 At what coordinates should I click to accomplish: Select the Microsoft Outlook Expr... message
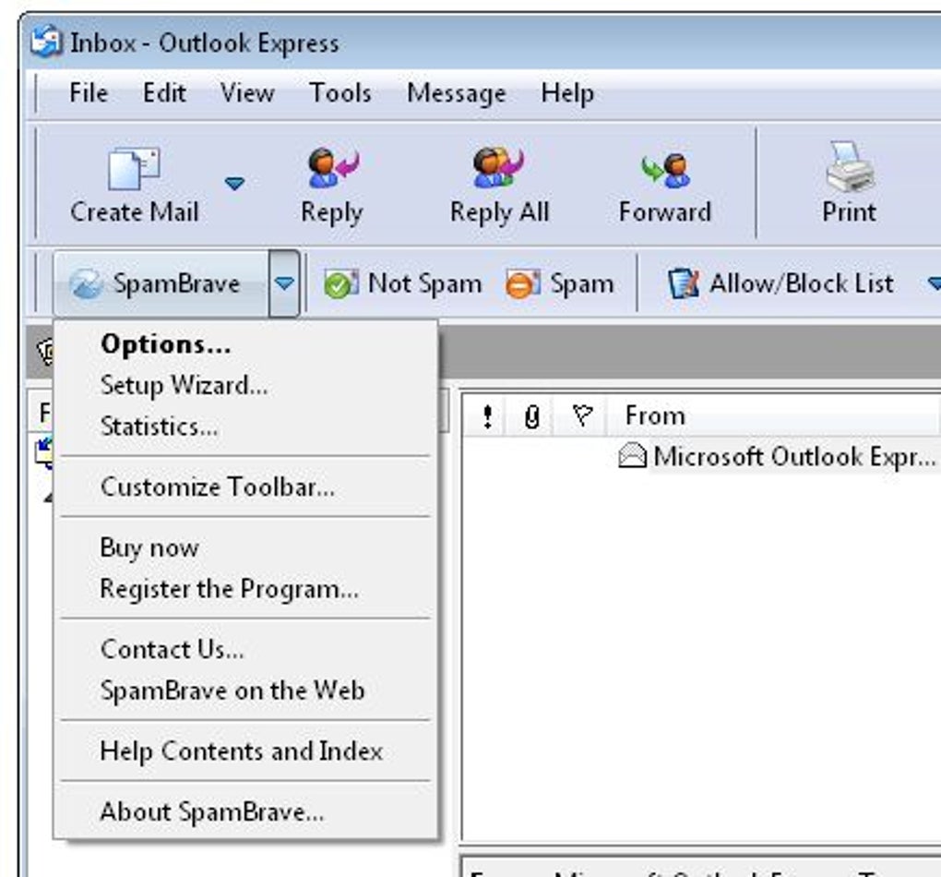793,457
